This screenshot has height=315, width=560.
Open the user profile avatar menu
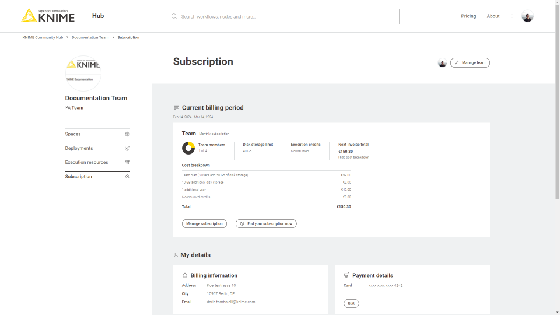click(527, 16)
